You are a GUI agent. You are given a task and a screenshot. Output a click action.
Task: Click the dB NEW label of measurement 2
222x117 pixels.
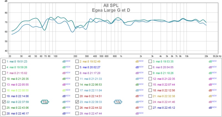coord(140,61)
